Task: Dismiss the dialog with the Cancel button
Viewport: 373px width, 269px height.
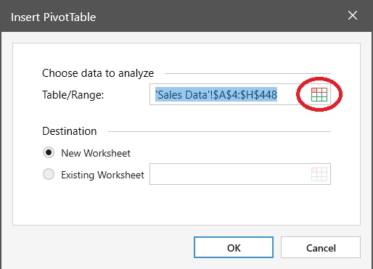Action: [321, 247]
